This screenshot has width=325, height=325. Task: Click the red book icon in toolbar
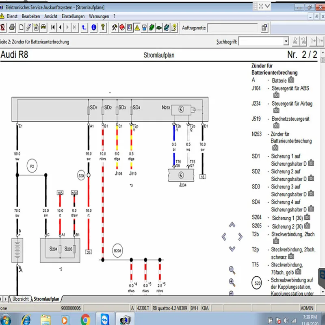[x=122, y=28]
